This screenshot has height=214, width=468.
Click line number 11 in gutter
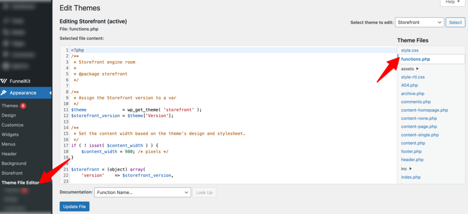66,110
